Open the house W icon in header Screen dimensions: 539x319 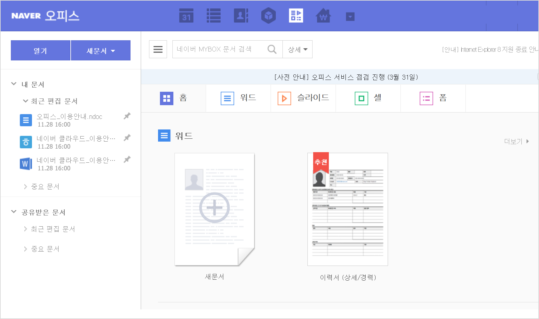[x=323, y=16]
